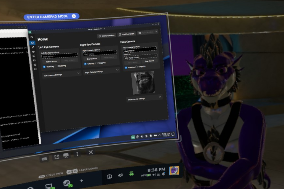Screen dimensions: 284x189
Task: Open the Steam icon in the dashboard bar
Action: 67,183
